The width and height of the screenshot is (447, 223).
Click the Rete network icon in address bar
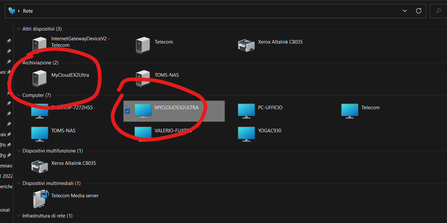coord(12,11)
